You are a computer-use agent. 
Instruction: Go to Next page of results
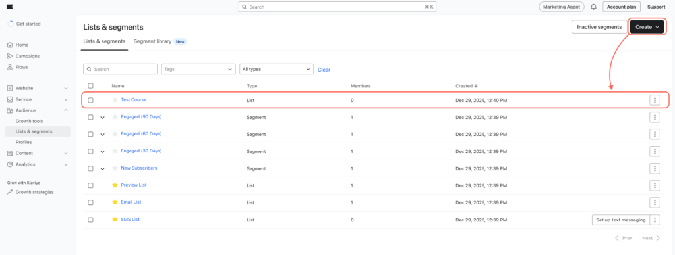click(x=651, y=238)
